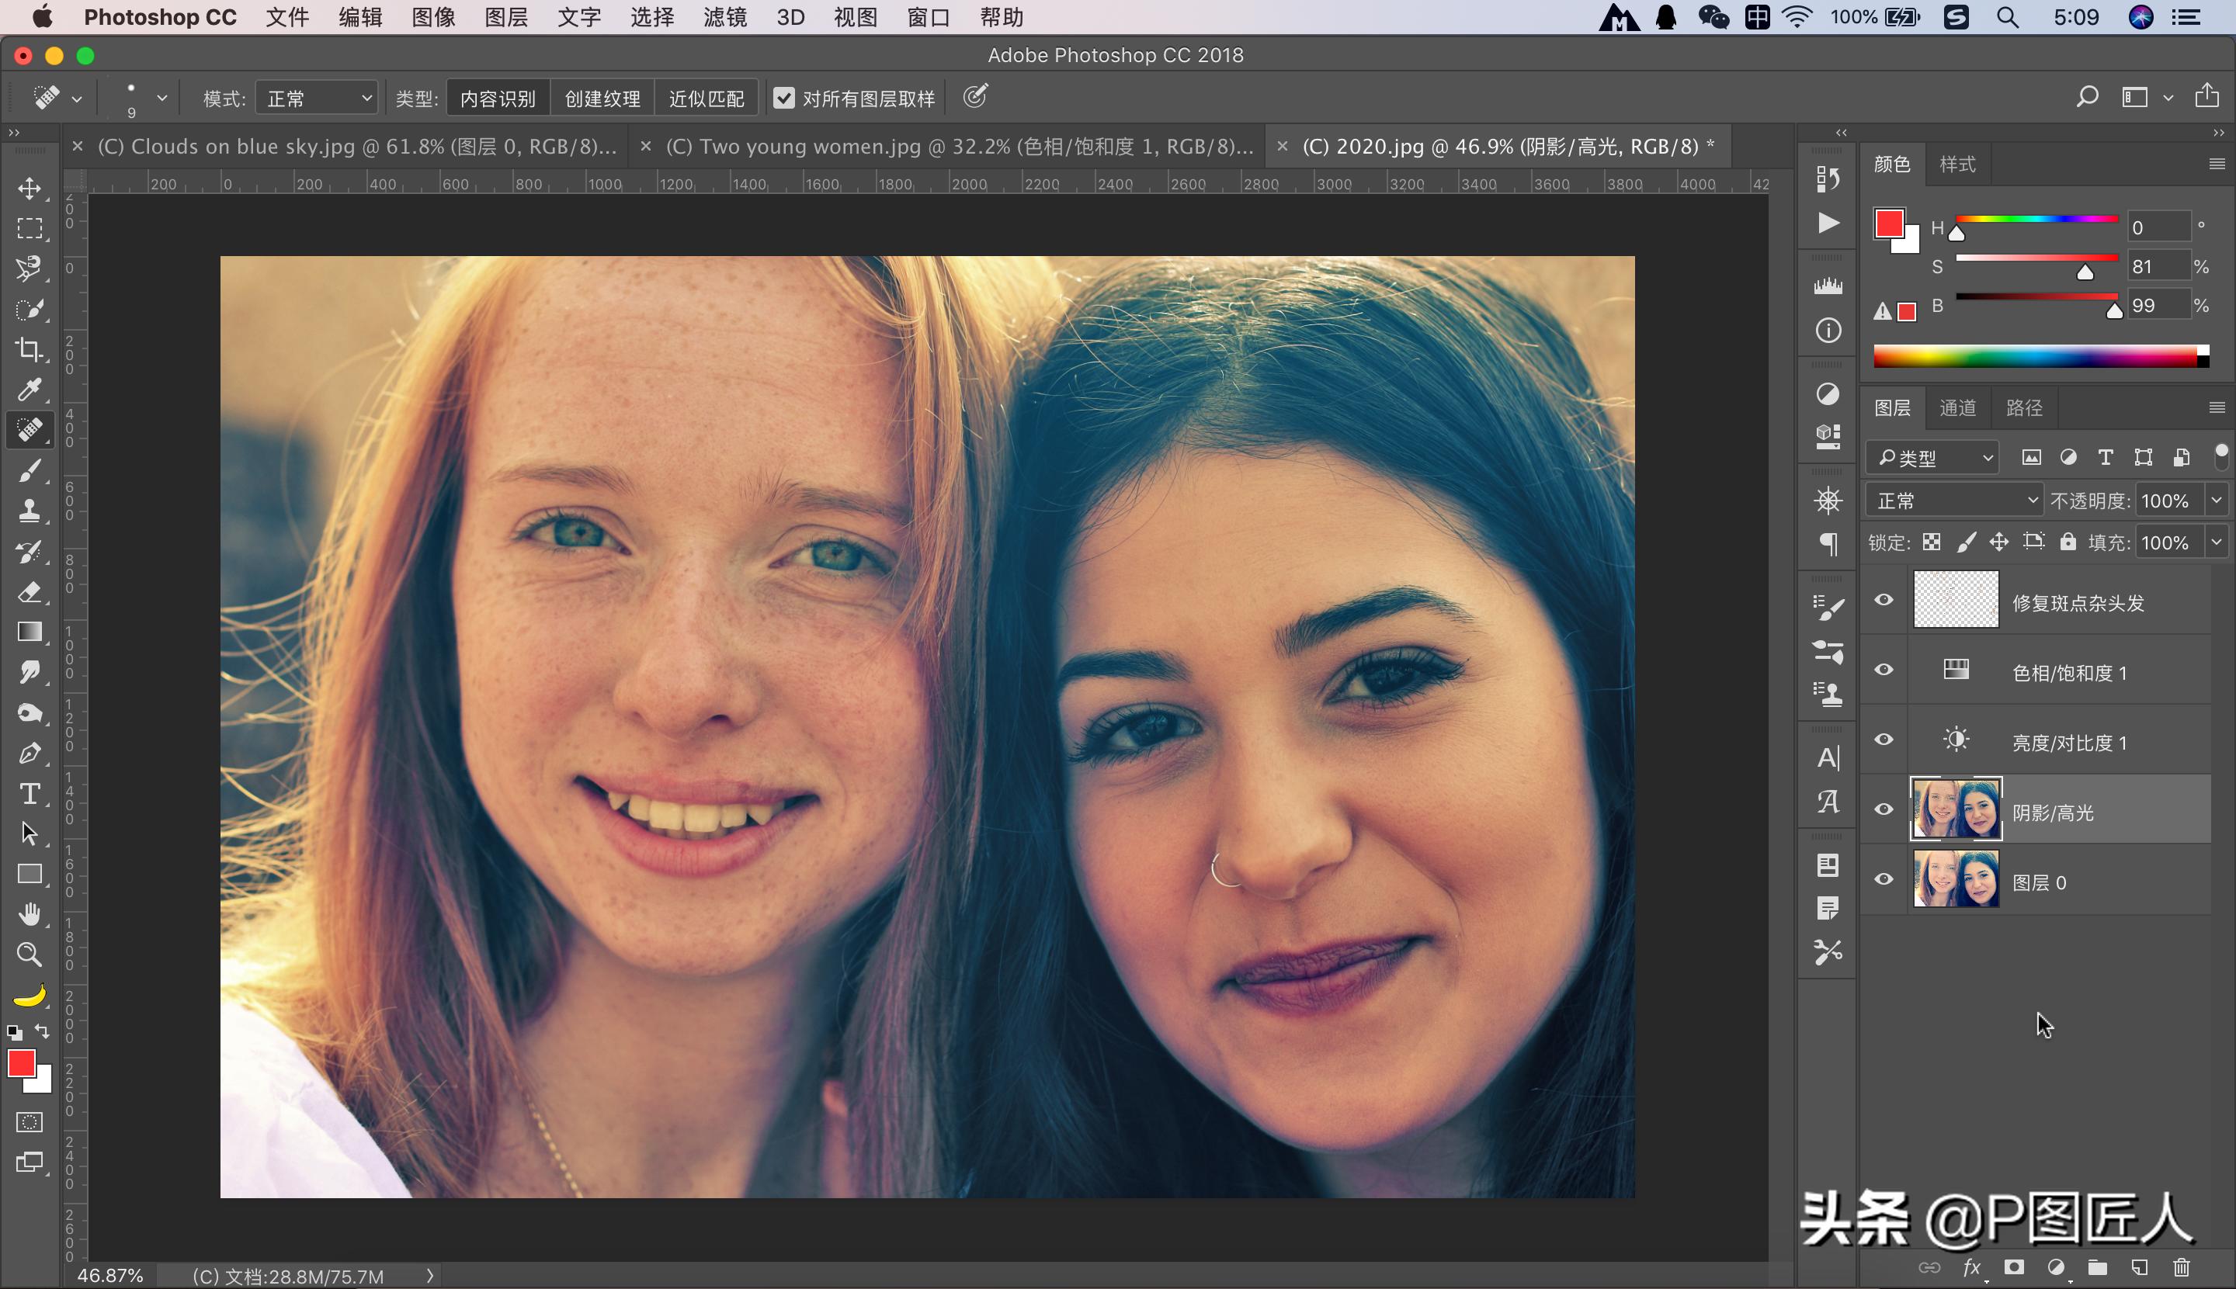Add a layer mask from the Layers panel footer
The width and height of the screenshot is (2236, 1289).
[x=2015, y=1268]
